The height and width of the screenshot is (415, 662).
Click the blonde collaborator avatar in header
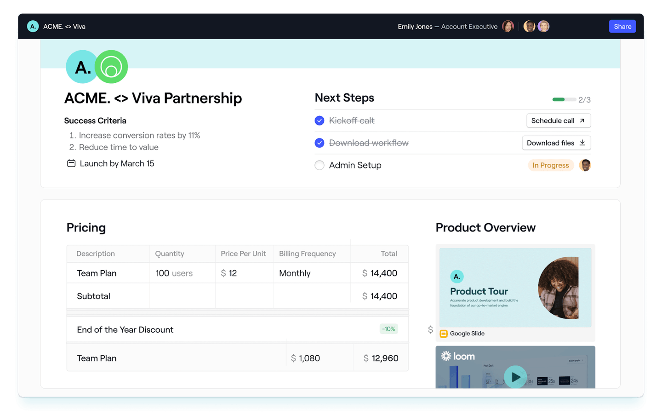point(543,26)
